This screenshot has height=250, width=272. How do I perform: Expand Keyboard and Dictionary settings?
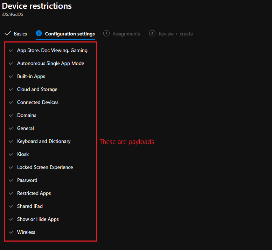pyautogui.click(x=44, y=142)
